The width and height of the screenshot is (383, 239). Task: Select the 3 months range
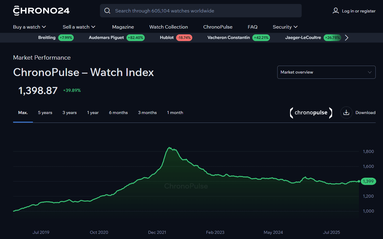coord(147,113)
